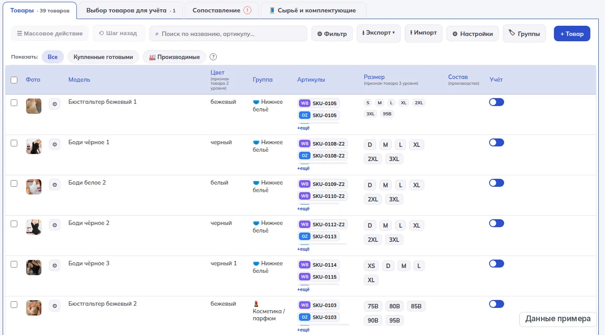Switch to Выбор товаров для учёта tab
This screenshot has height=335, width=605.
pos(131,10)
